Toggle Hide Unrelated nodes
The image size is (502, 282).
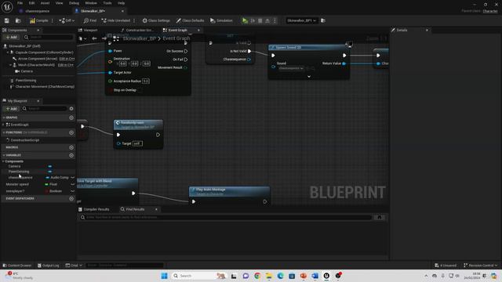coord(116,20)
